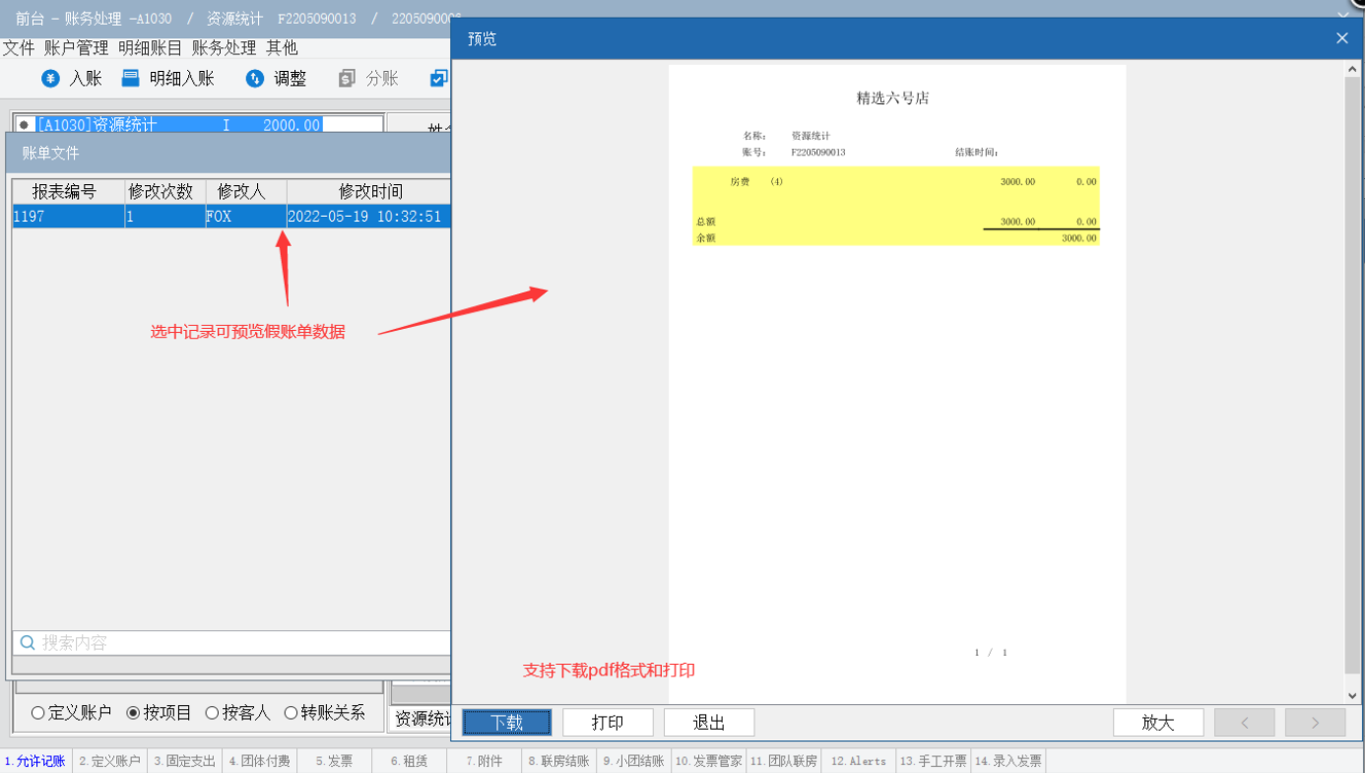The height and width of the screenshot is (773, 1365).
Task: Go to previous preview page arrow
Action: point(1244,723)
